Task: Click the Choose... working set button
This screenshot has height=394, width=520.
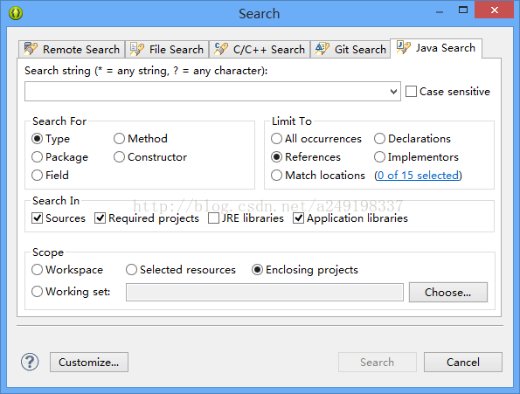Action: [x=448, y=293]
